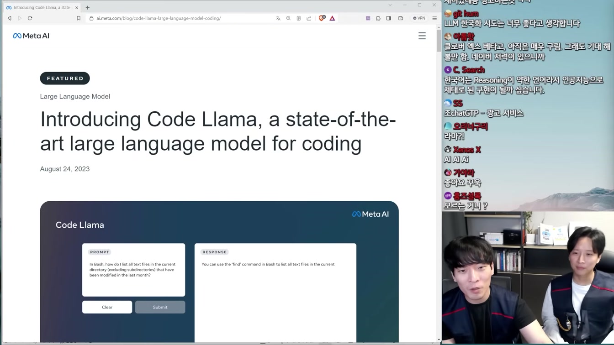The image size is (614, 345).
Task: Click the scrollbar down arrow
Action: click(439, 340)
